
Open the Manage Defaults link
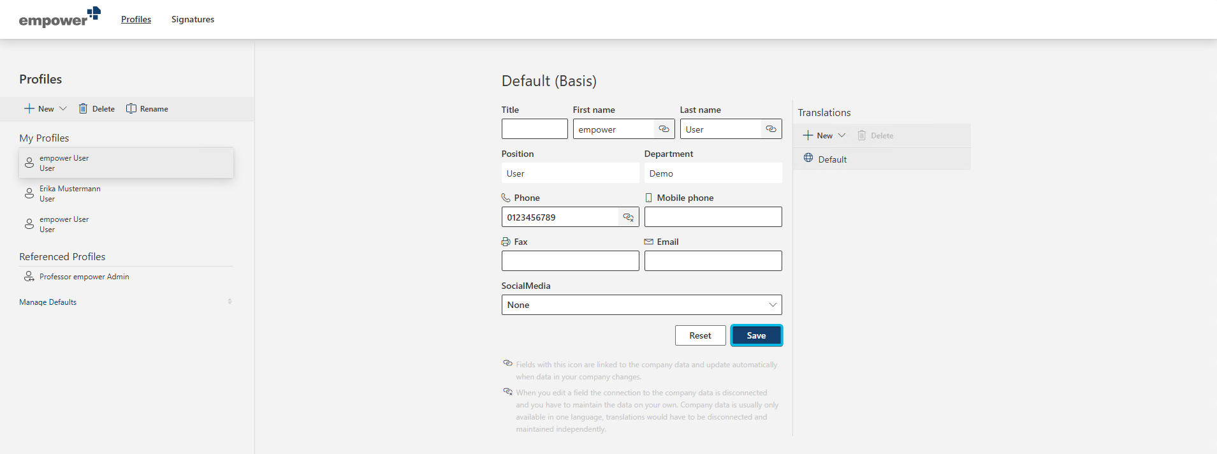pyautogui.click(x=48, y=302)
